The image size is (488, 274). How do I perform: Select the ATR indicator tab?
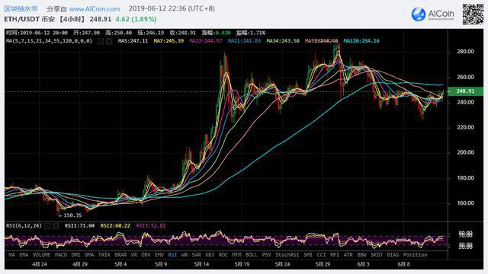click(348, 255)
